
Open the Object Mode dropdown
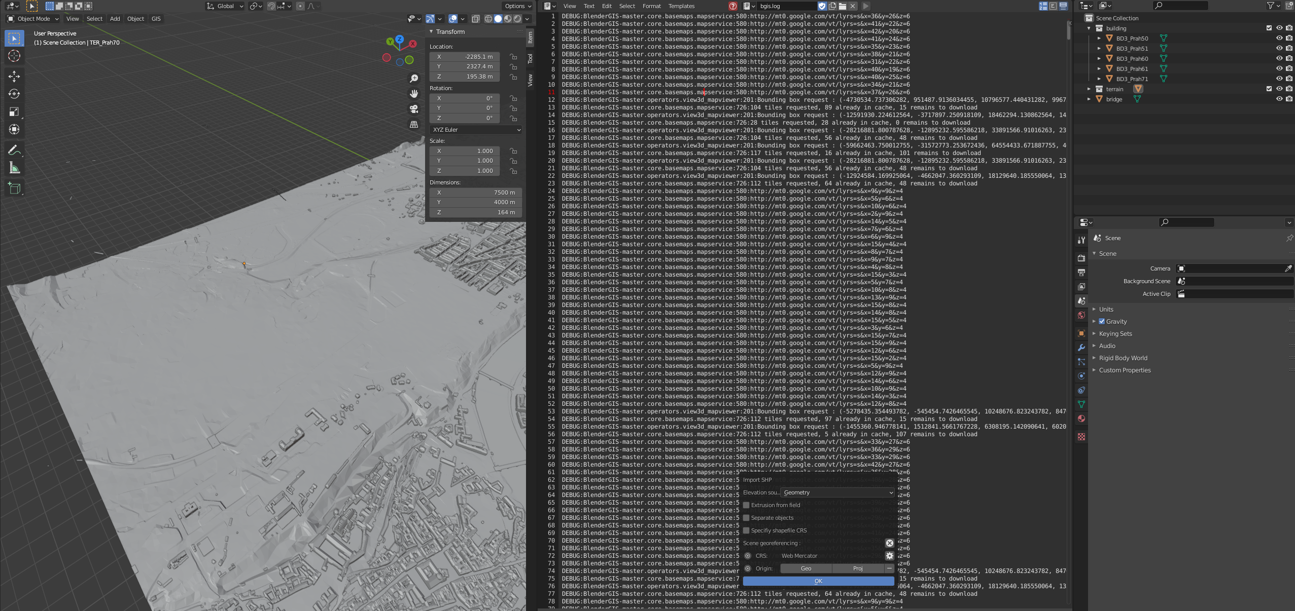(x=33, y=19)
